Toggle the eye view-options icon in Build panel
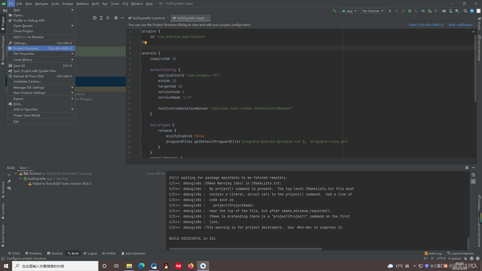Image resolution: width=482 pixels, height=271 pixels. tap(9, 188)
